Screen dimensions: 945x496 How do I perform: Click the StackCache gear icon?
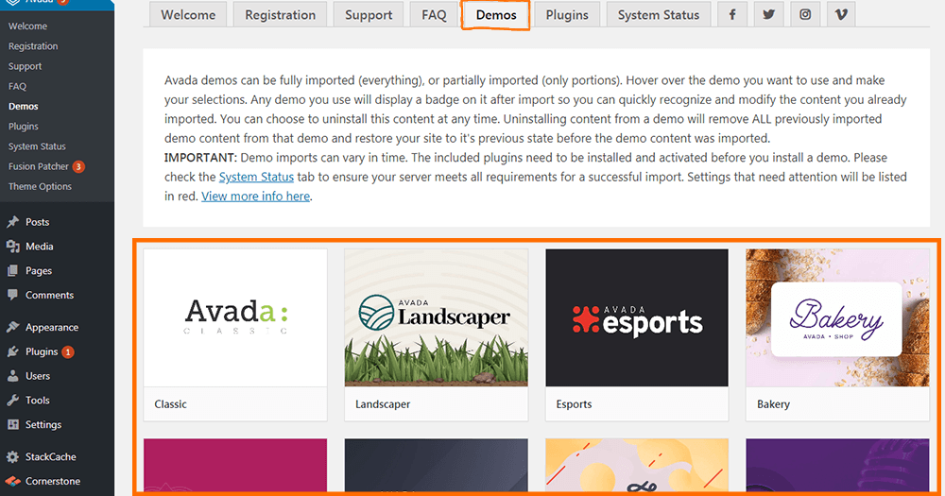pos(12,457)
